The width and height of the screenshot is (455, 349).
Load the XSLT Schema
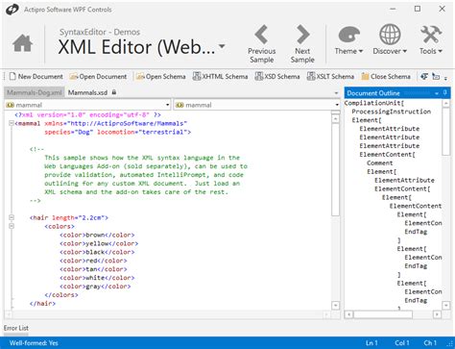(330, 77)
